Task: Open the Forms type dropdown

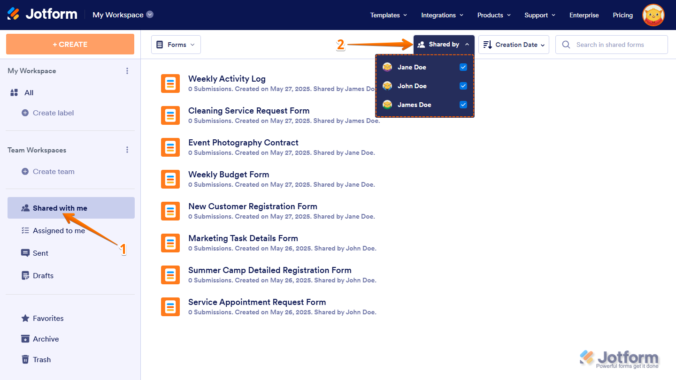Action: [176, 45]
